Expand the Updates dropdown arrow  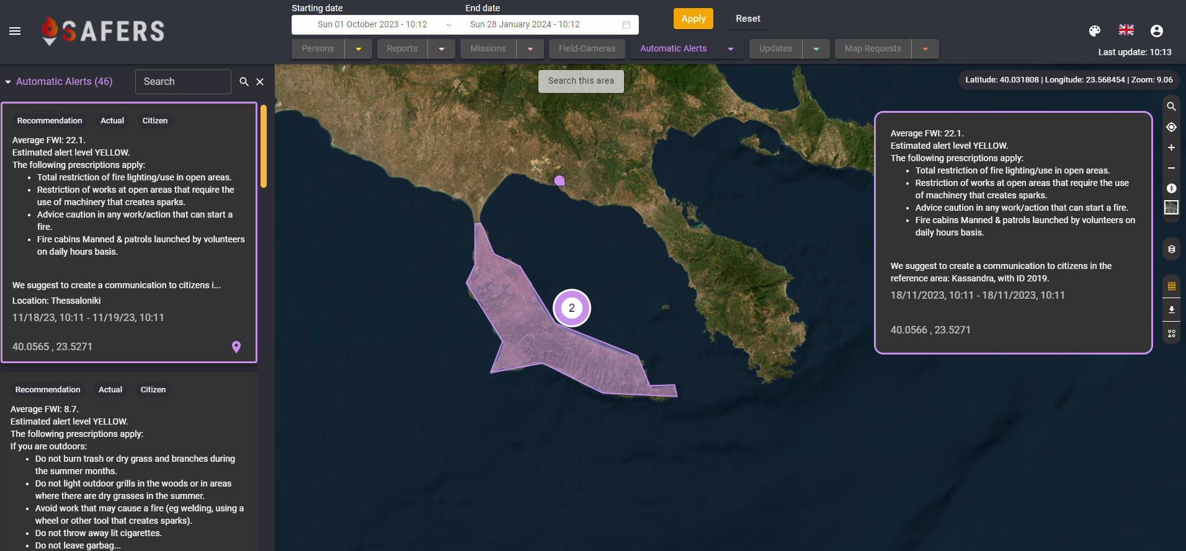[x=816, y=48]
